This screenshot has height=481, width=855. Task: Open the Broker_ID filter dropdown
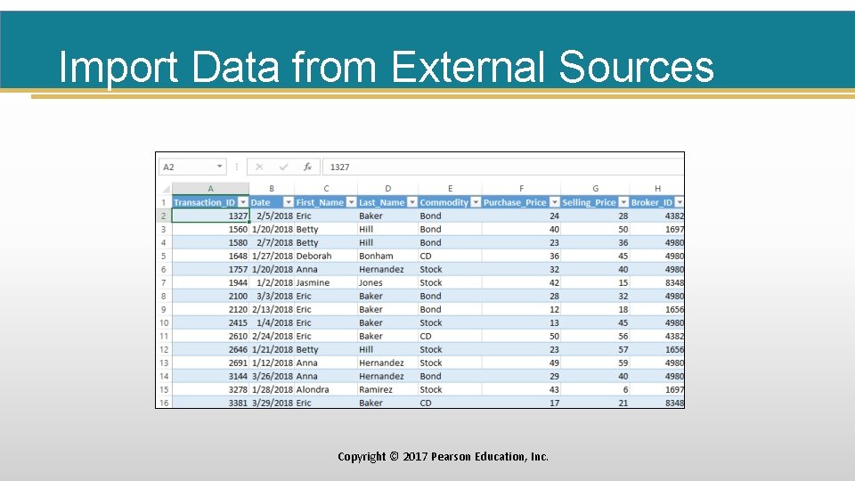coord(680,202)
